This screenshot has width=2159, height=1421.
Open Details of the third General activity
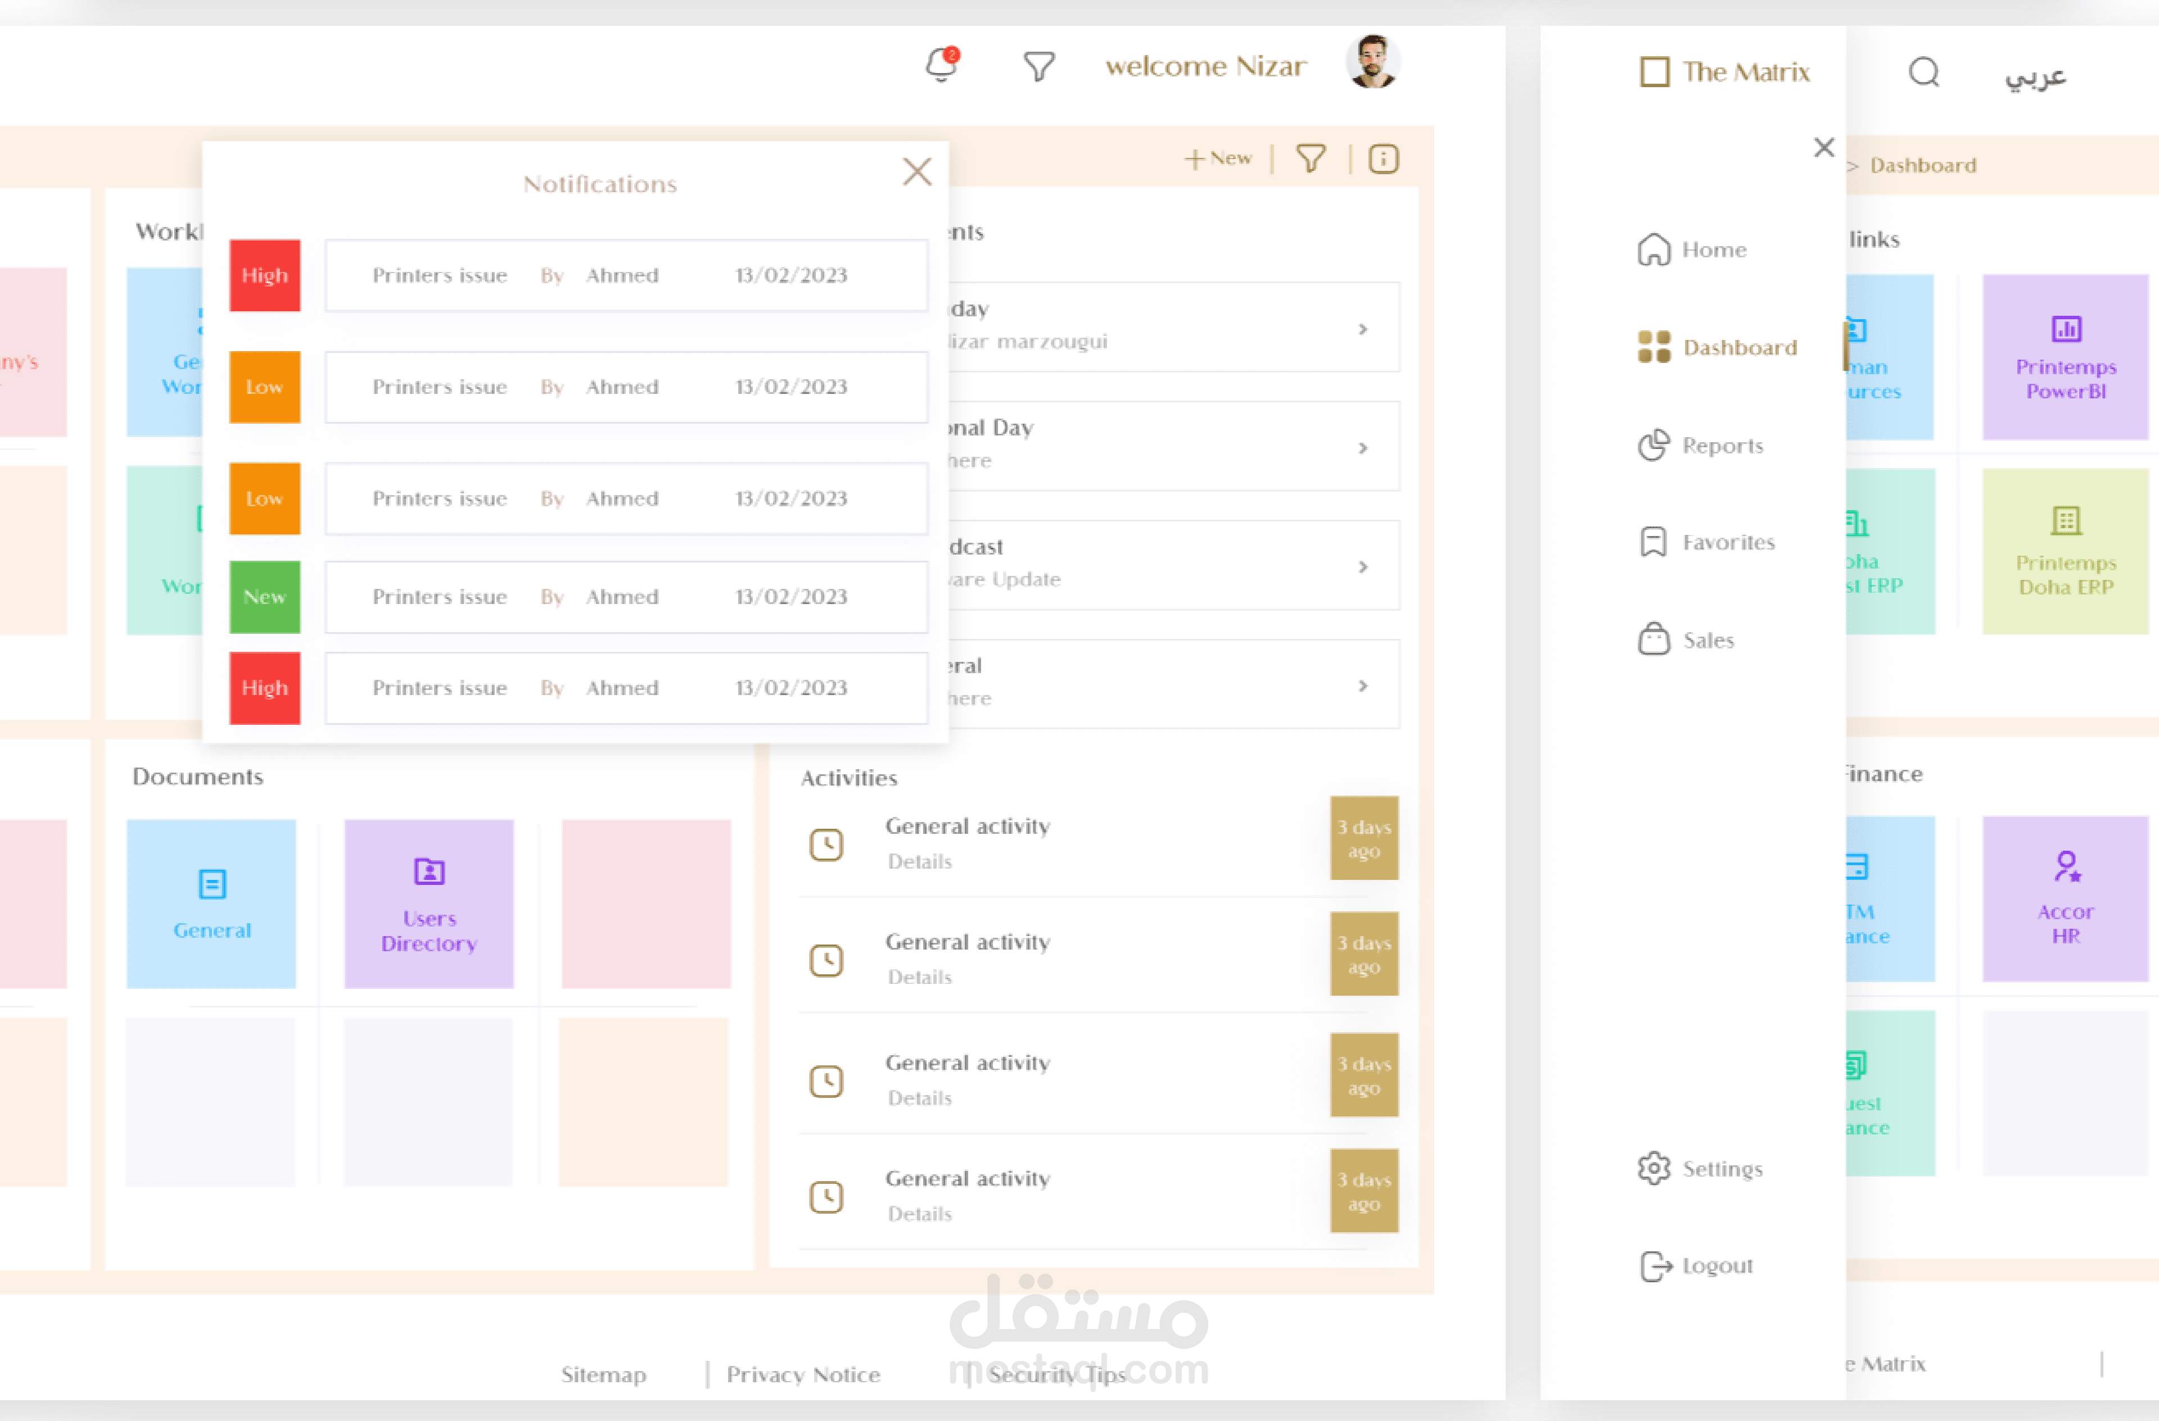pos(920,1098)
